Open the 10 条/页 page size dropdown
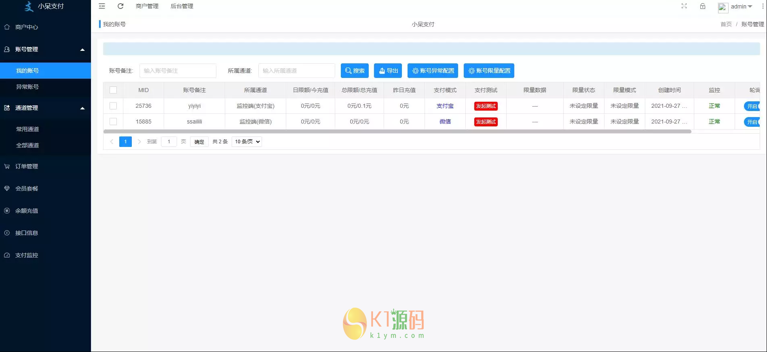767x352 pixels. (247, 142)
